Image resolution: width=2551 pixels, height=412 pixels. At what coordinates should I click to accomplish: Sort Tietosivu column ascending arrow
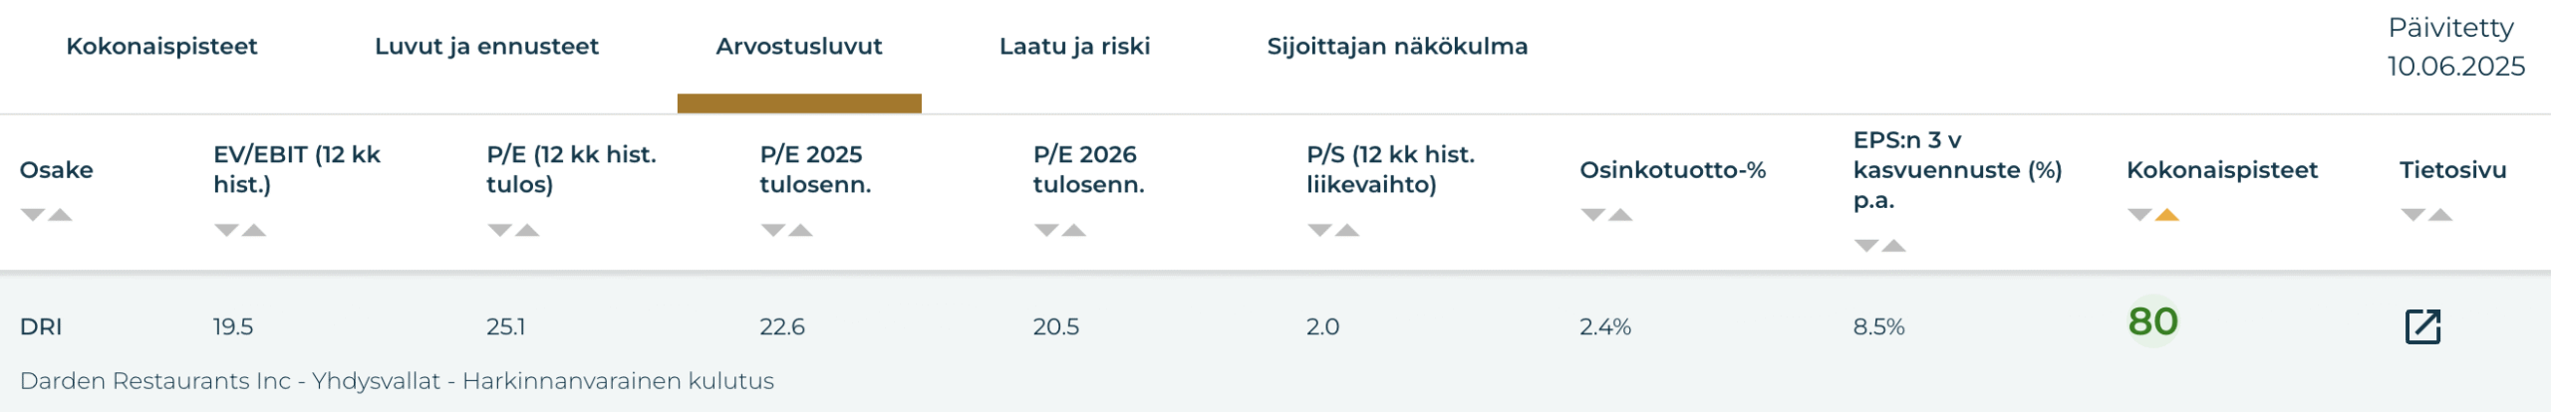(x=2440, y=215)
